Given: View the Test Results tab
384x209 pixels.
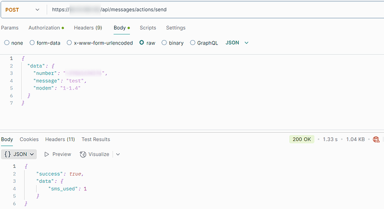Looking at the screenshot, I should pyautogui.click(x=96, y=140).
